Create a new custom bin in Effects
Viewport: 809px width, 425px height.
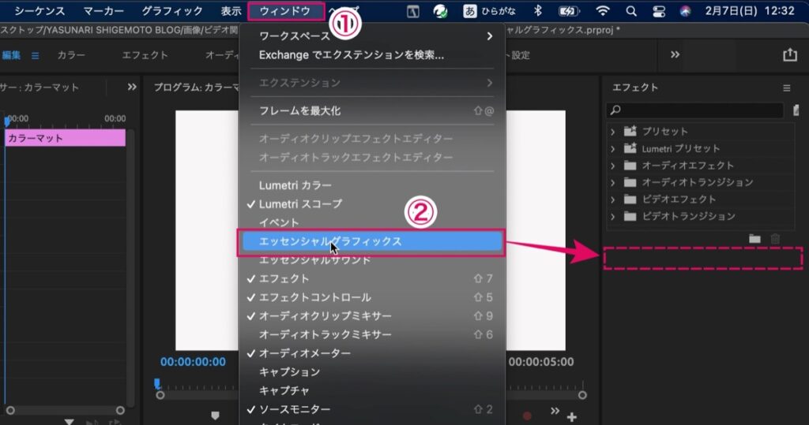(754, 238)
